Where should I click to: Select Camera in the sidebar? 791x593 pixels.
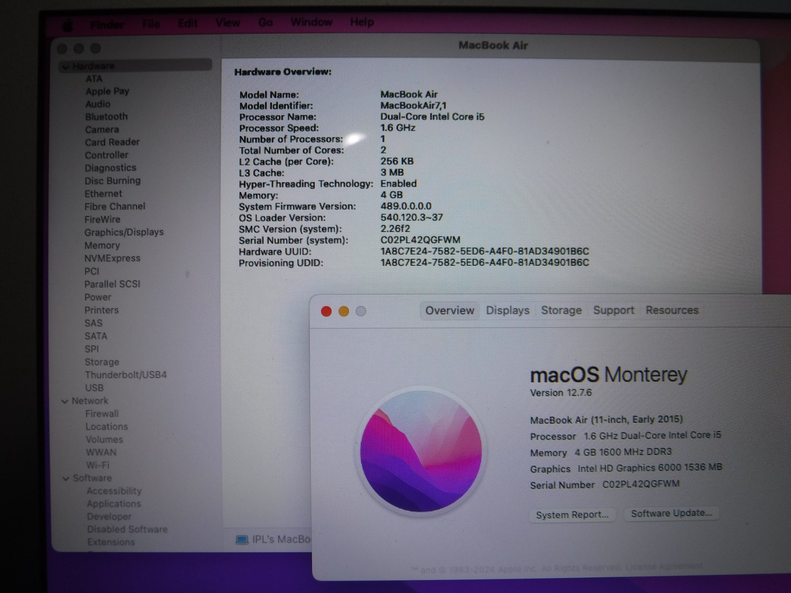click(102, 130)
